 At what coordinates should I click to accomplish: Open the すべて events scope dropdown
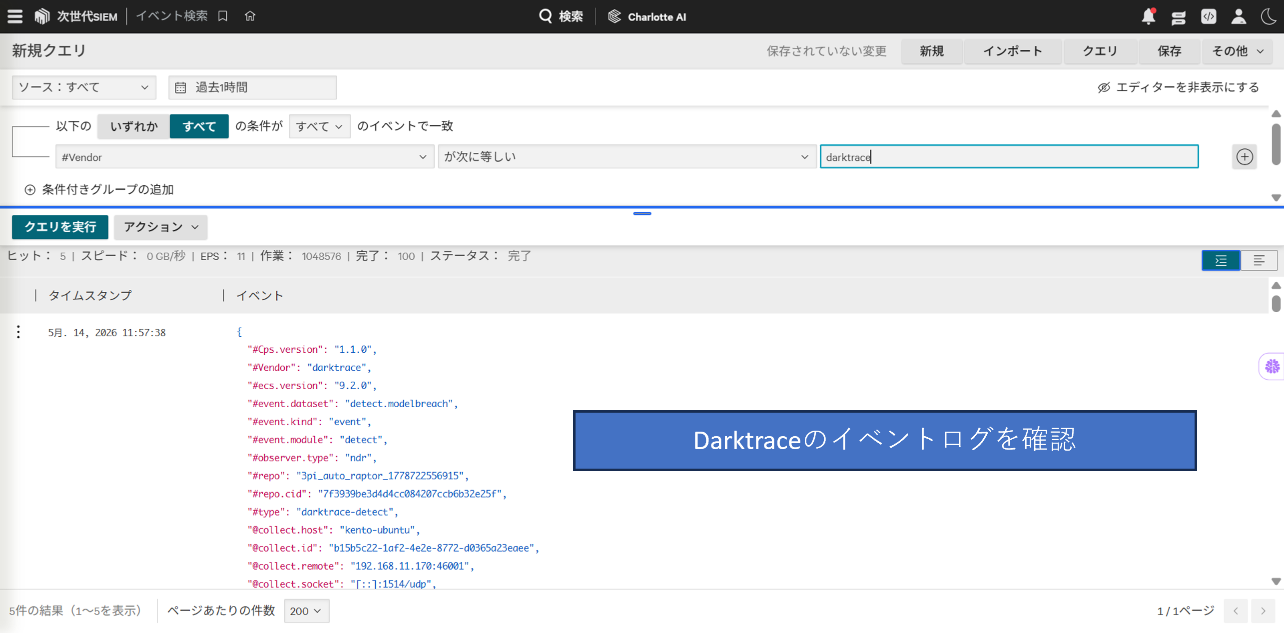(319, 126)
